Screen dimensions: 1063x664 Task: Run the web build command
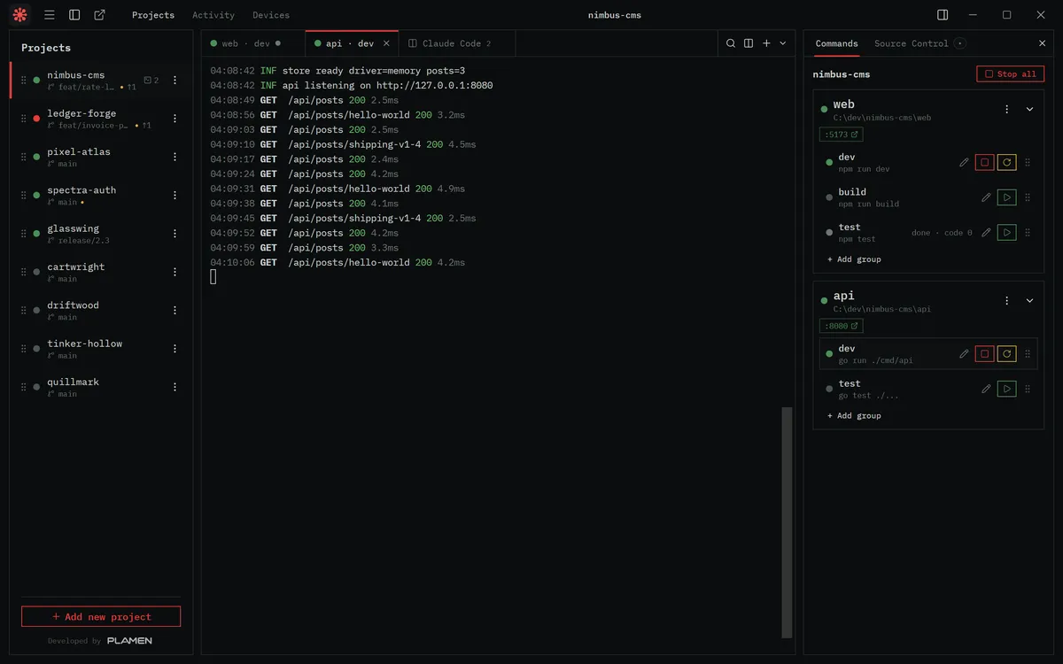[1006, 197]
